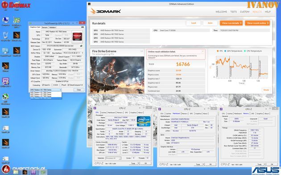Click the GPU Temperature legend marker

225,51
